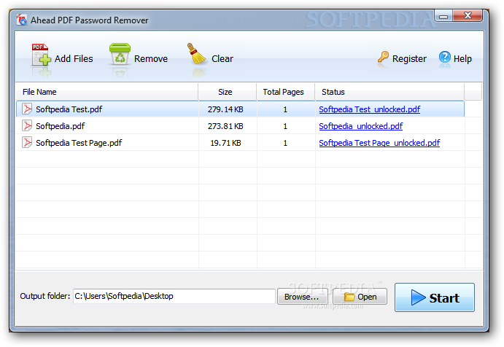Click the Add Files label

click(74, 58)
